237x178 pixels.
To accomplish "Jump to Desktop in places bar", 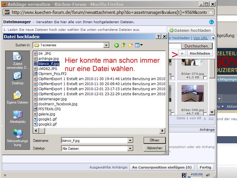I will point(17,79).
